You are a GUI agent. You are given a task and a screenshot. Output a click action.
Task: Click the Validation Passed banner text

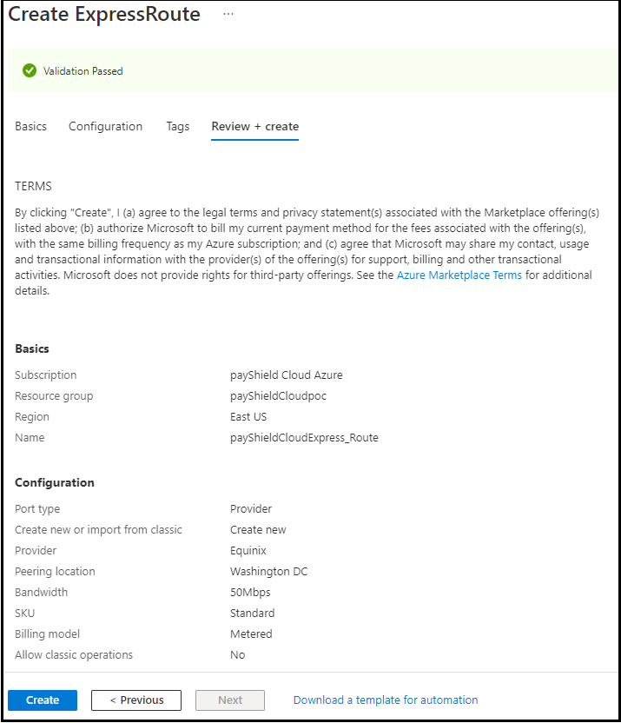83,71
